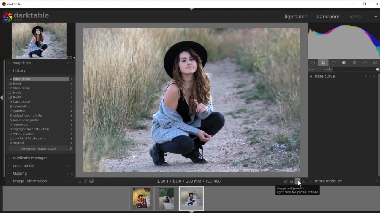Select the tone module group
380x213 pixels.
tap(344, 63)
